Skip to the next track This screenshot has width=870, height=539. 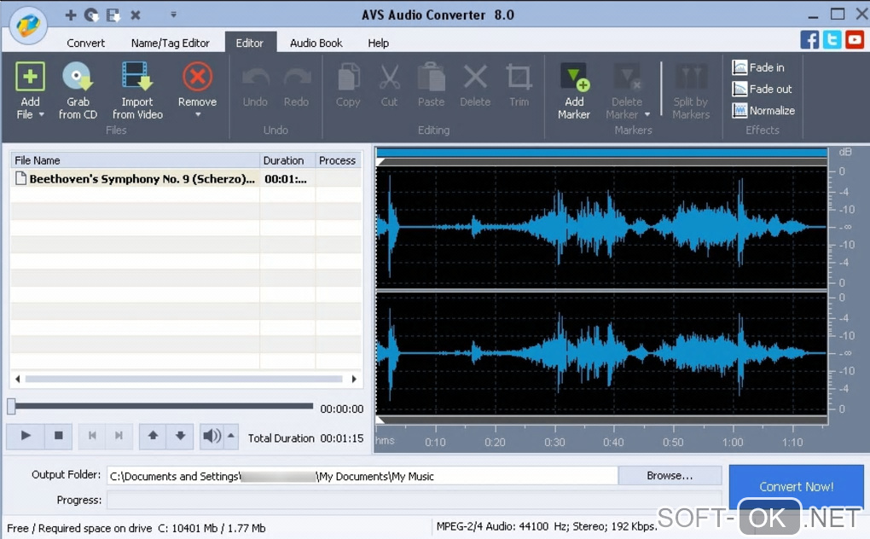point(119,436)
